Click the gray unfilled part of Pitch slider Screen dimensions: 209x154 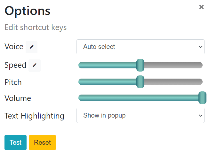[x=173, y=82]
